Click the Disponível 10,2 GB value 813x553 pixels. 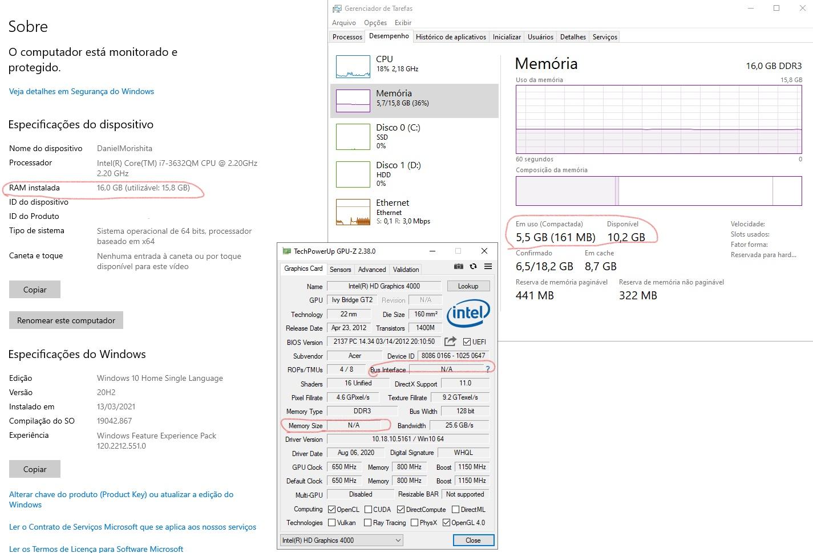pyautogui.click(x=626, y=237)
